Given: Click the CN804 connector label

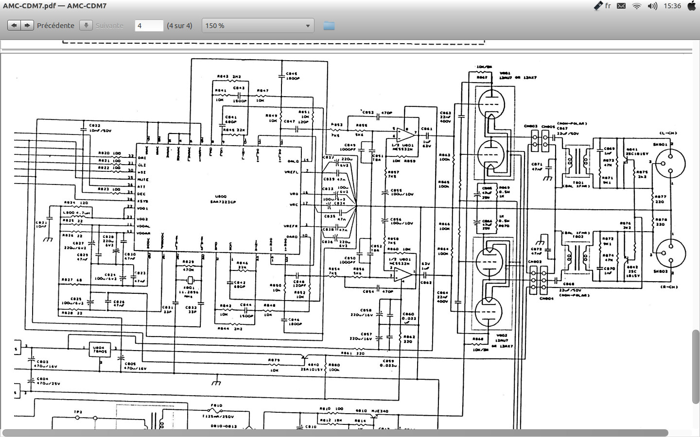Looking at the screenshot, I should tap(546, 299).
